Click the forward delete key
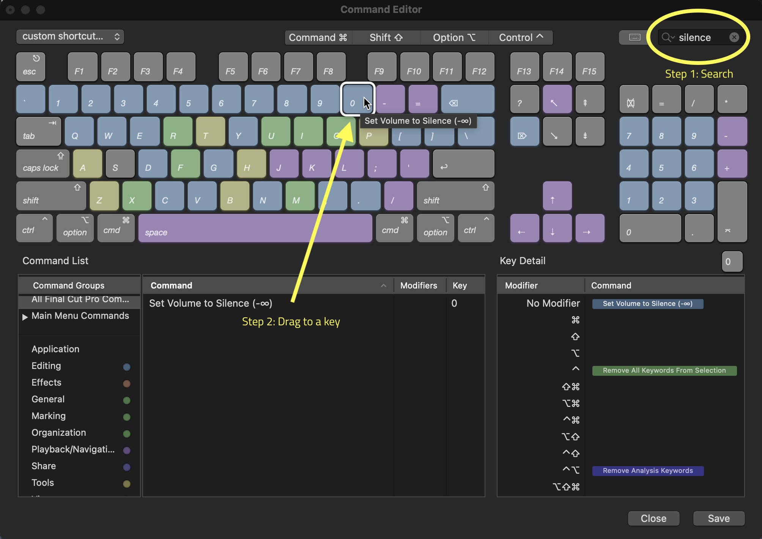The image size is (762, 539). pos(524,131)
